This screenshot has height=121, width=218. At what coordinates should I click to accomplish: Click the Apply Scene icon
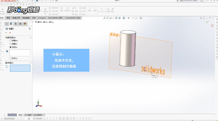136,18
